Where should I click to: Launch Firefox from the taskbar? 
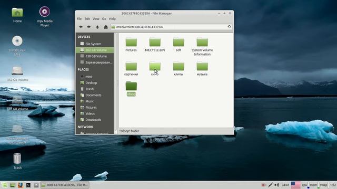(x=20, y=185)
